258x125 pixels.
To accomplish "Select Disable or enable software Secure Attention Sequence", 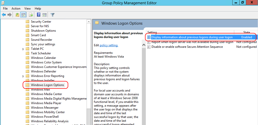I will tap(187, 47).
